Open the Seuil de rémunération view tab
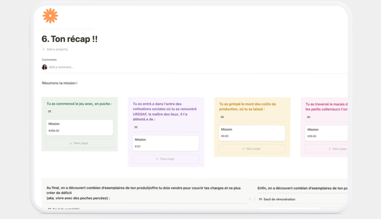Viewport: 381px width, 219px height. point(277,199)
